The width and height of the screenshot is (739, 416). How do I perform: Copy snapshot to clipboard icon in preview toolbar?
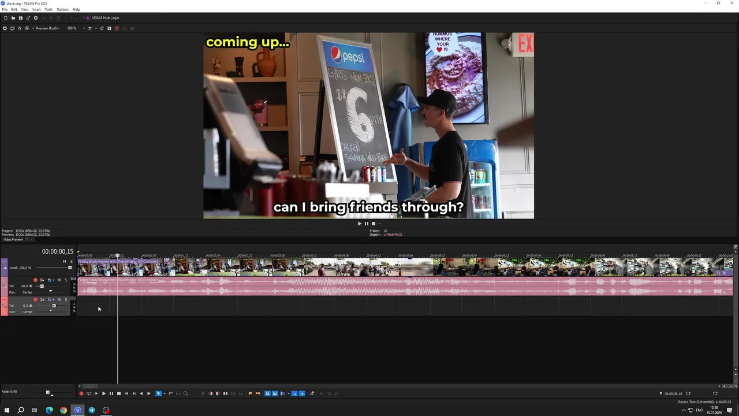(x=102, y=28)
